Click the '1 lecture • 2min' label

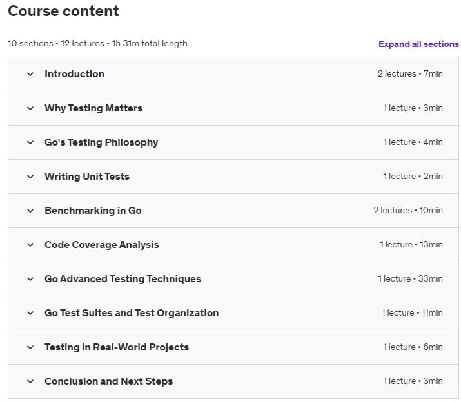413,177
